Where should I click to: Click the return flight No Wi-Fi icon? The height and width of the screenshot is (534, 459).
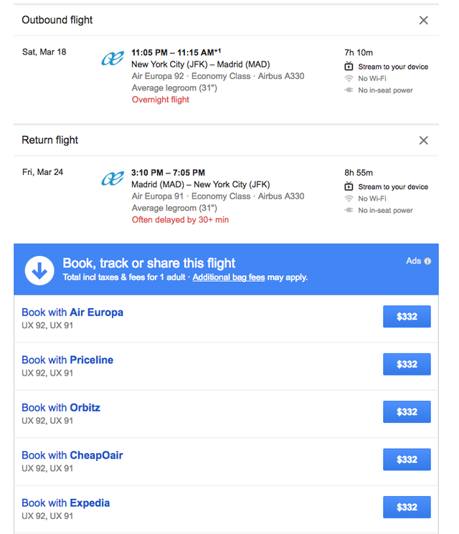point(349,199)
